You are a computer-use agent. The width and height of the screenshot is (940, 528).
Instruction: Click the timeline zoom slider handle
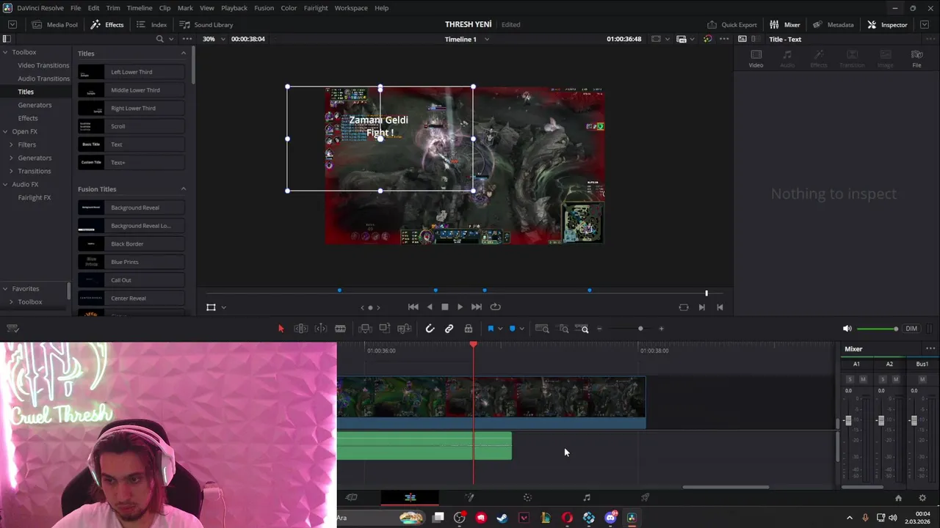[x=640, y=329]
